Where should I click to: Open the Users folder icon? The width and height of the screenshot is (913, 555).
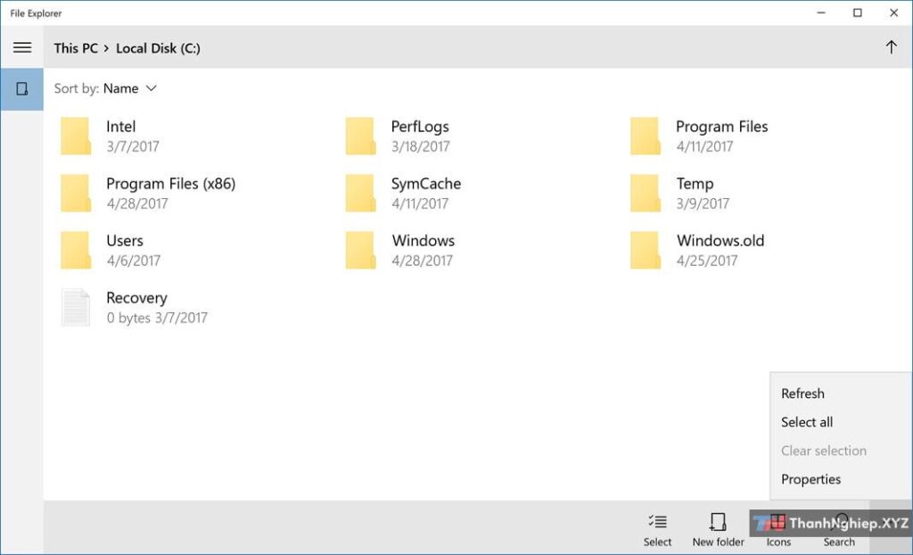[x=76, y=250]
